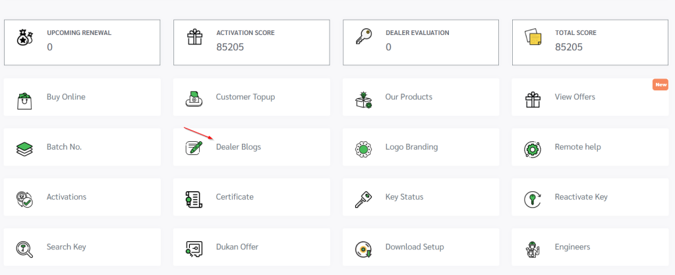
Task: View the Upcoming Renewal card
Action: (82, 42)
